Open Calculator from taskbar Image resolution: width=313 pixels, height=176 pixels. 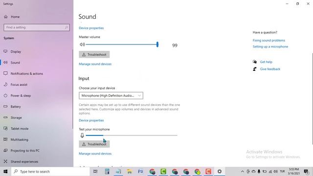point(107,172)
